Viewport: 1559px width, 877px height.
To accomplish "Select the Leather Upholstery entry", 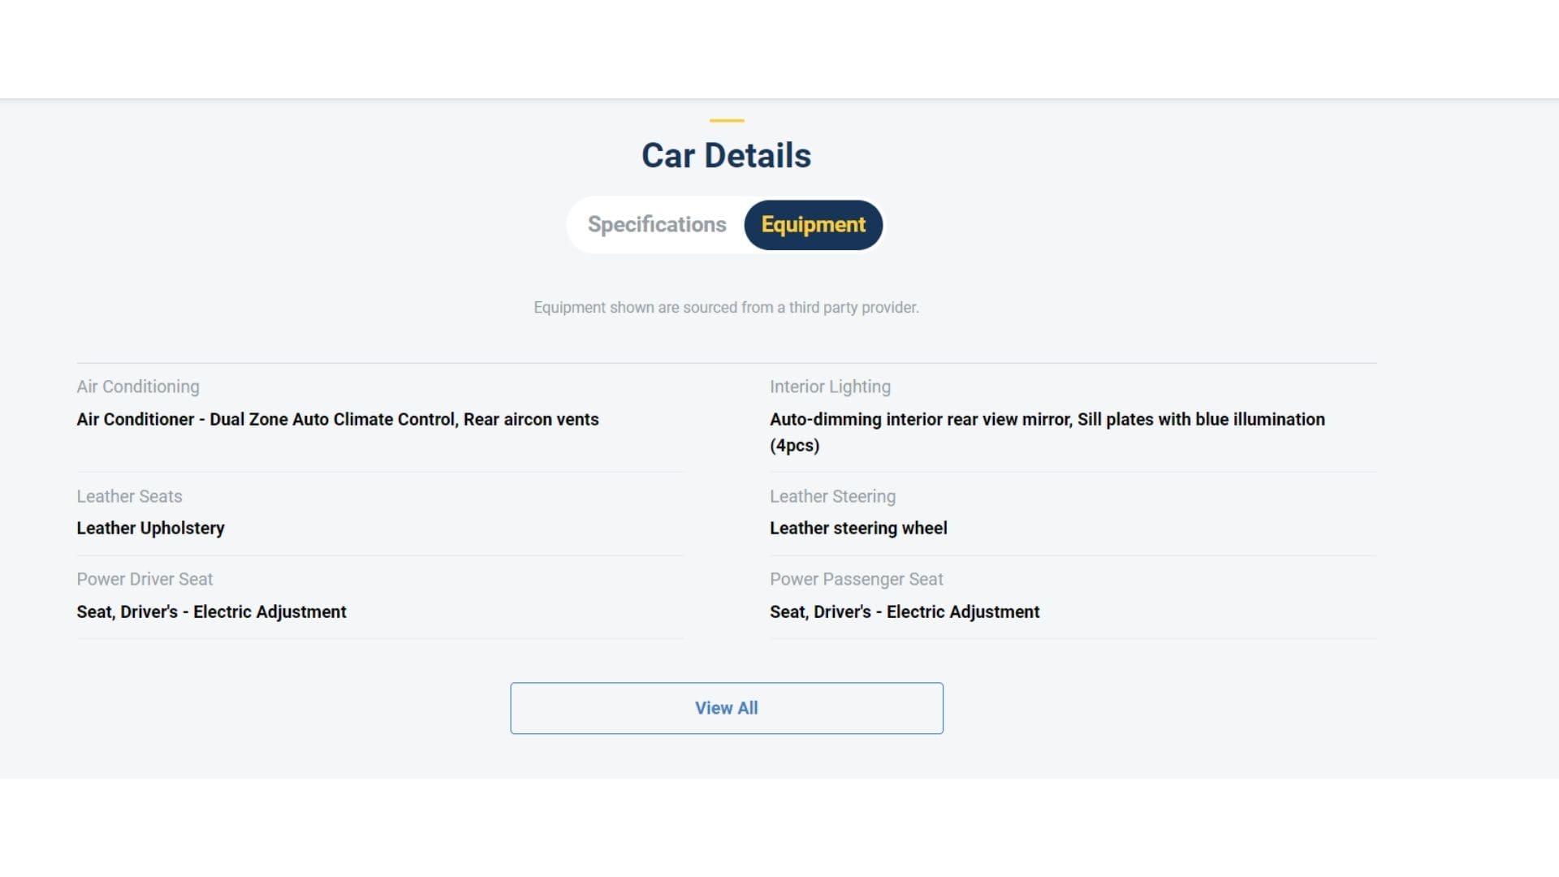I will pyautogui.click(x=150, y=528).
